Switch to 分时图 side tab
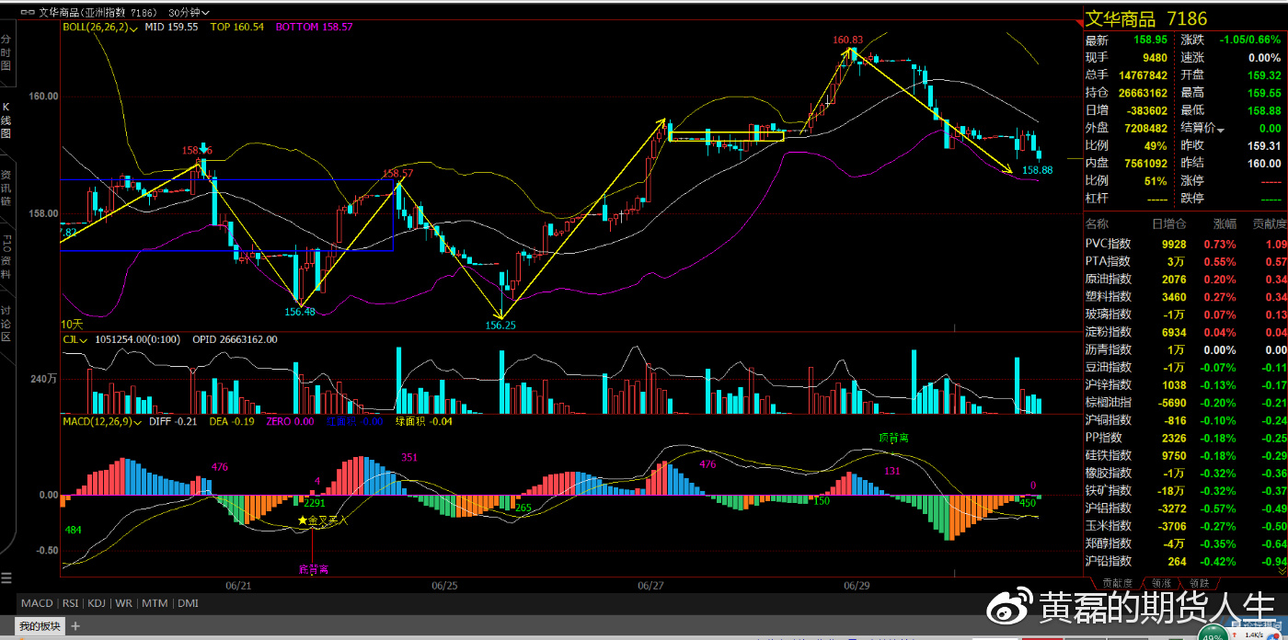1288x640 pixels. [6, 52]
